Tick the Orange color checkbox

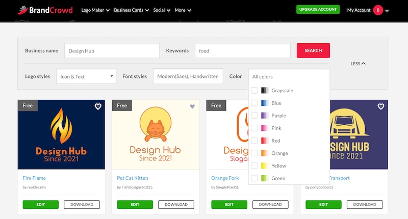coord(254,153)
